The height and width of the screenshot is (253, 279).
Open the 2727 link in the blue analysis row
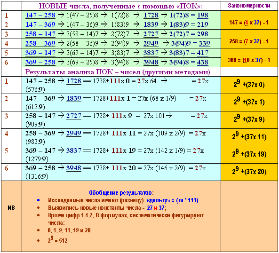tap(74, 116)
